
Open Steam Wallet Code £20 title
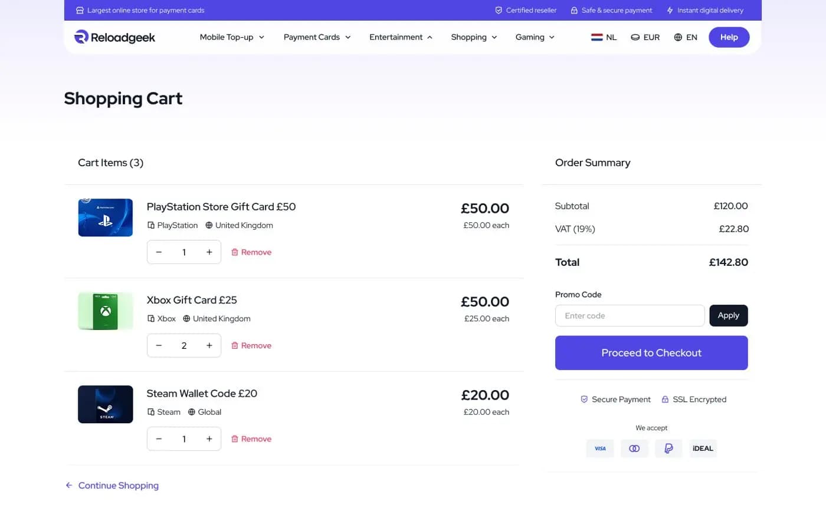click(x=202, y=394)
